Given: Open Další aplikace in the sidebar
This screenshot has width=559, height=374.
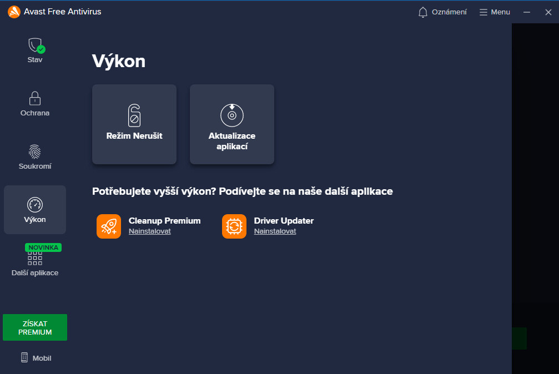Looking at the screenshot, I should (x=35, y=264).
